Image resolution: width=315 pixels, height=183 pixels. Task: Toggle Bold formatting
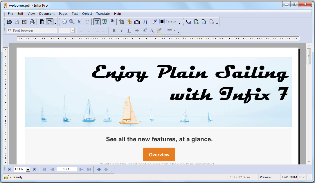[114, 30]
